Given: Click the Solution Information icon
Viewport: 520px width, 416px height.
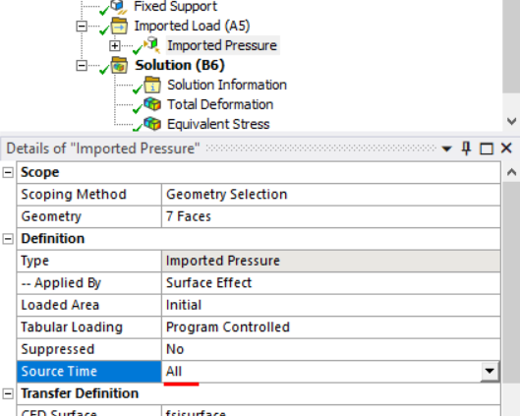Looking at the screenshot, I should coord(152,85).
